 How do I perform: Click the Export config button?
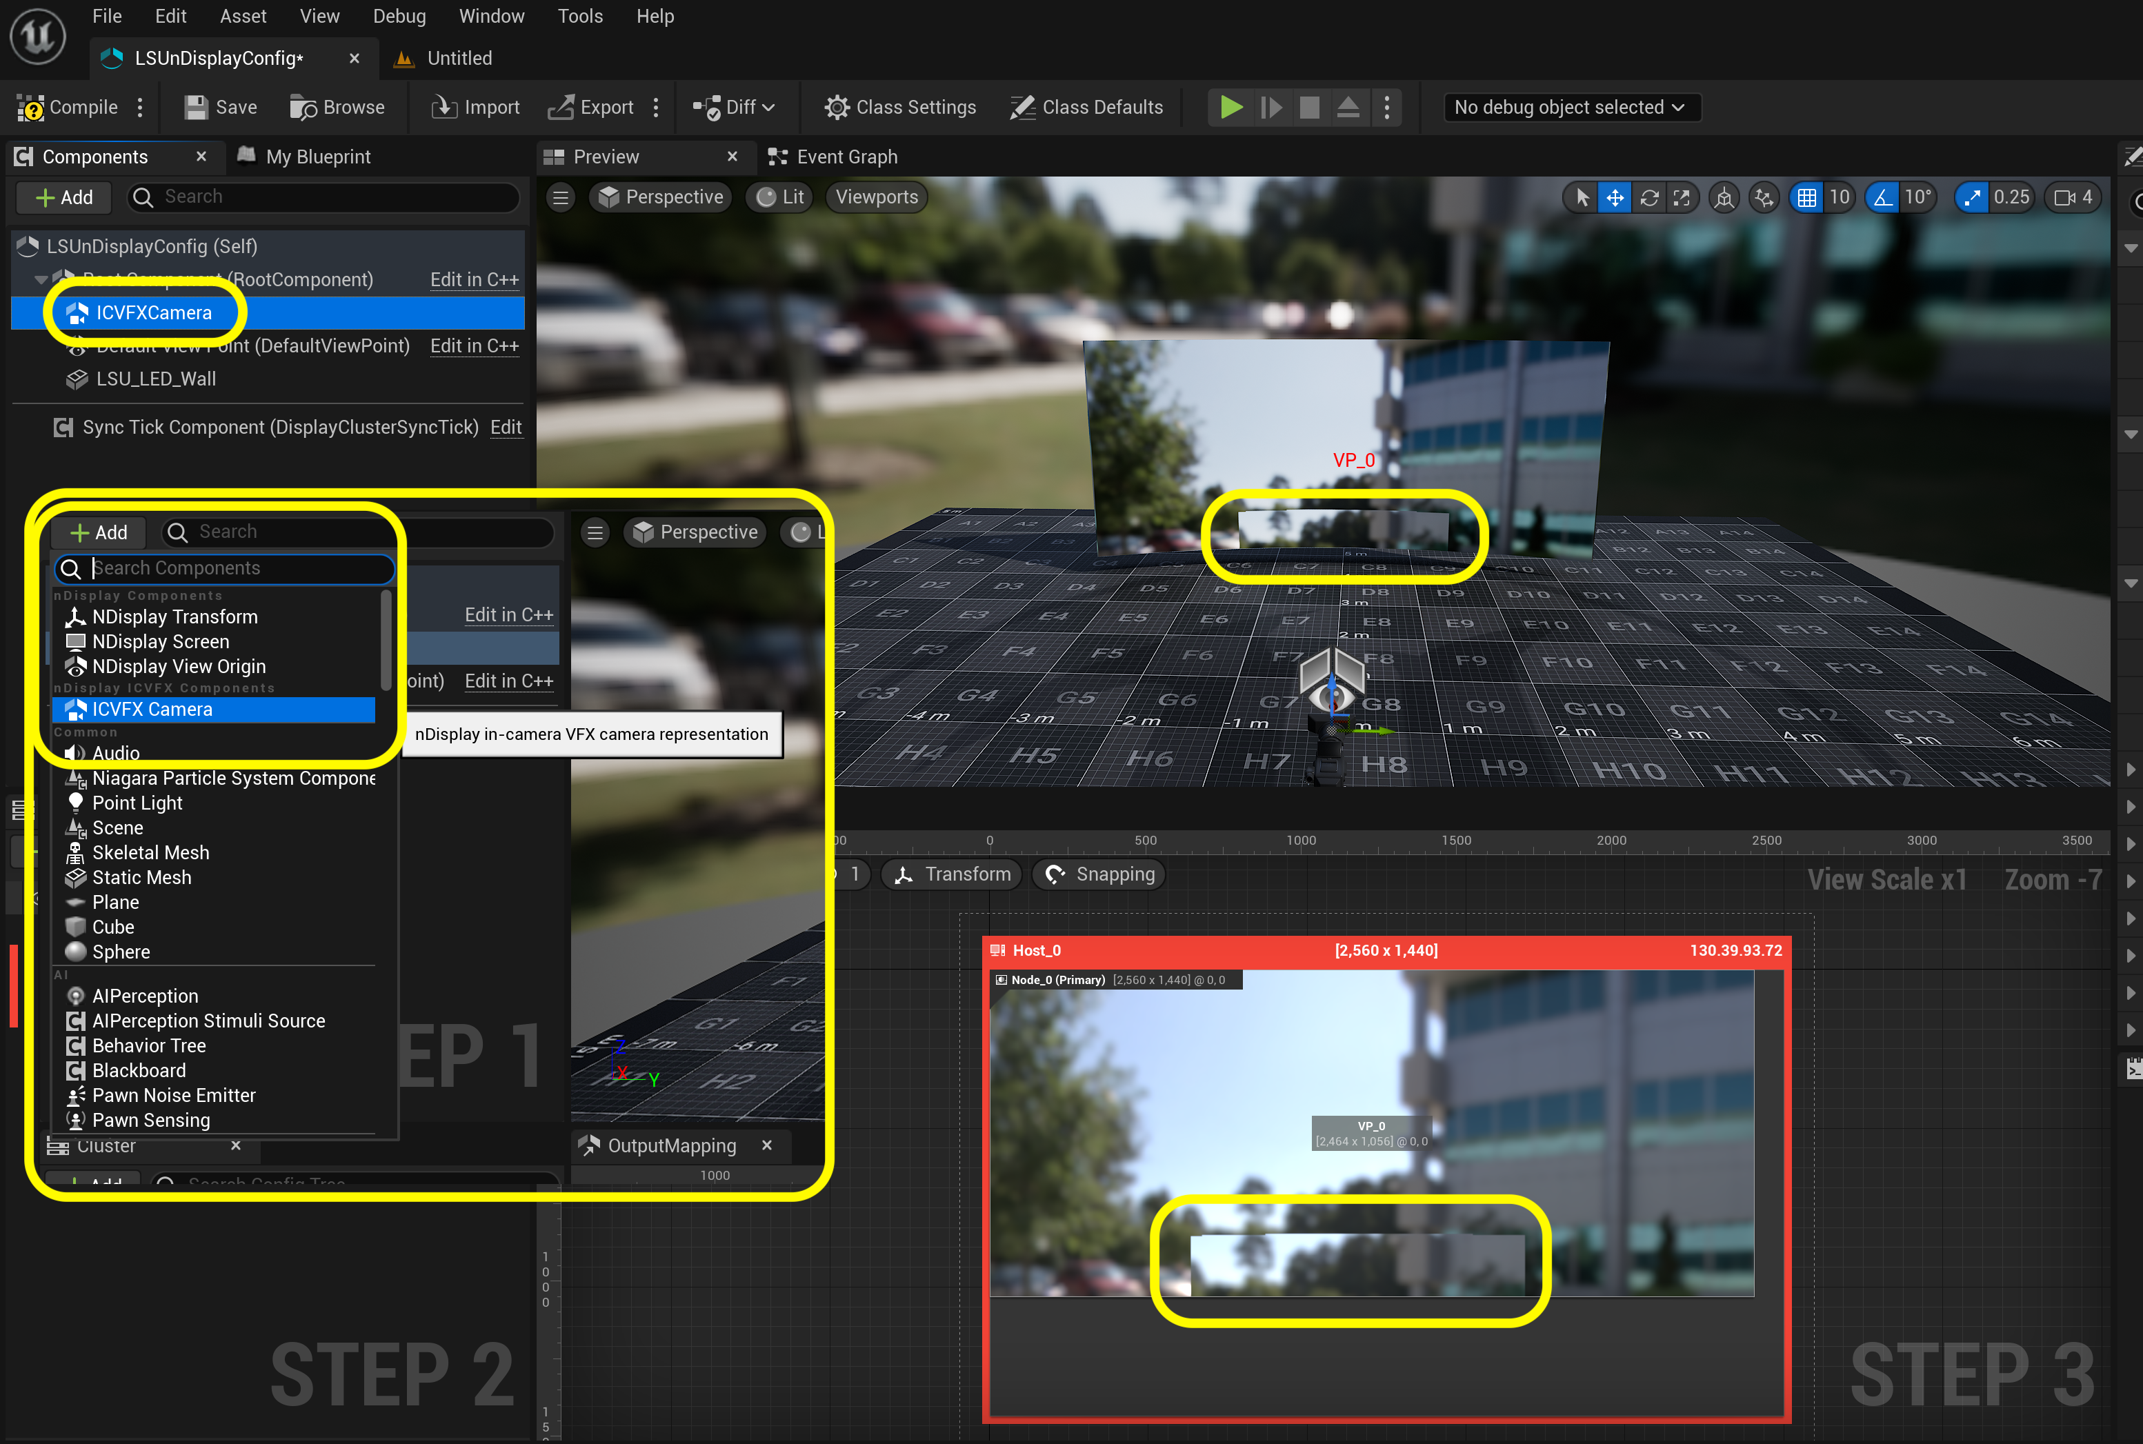click(x=591, y=108)
